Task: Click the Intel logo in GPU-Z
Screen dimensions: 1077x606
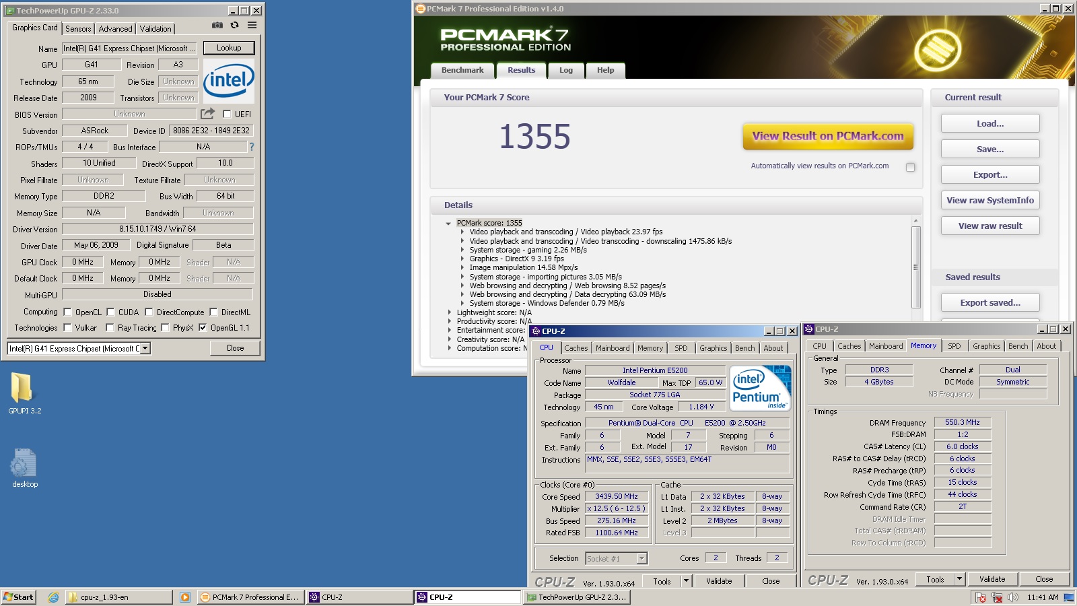Action: tap(229, 81)
